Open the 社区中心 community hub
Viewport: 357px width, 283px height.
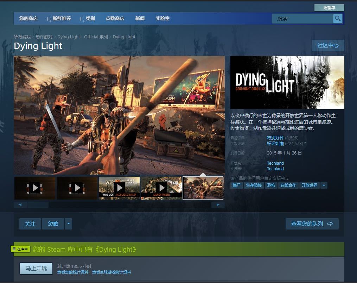tap(328, 45)
